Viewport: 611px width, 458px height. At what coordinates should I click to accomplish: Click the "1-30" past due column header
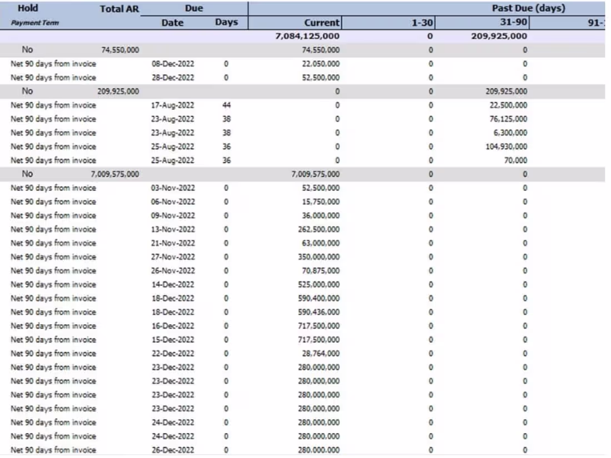[422, 22]
